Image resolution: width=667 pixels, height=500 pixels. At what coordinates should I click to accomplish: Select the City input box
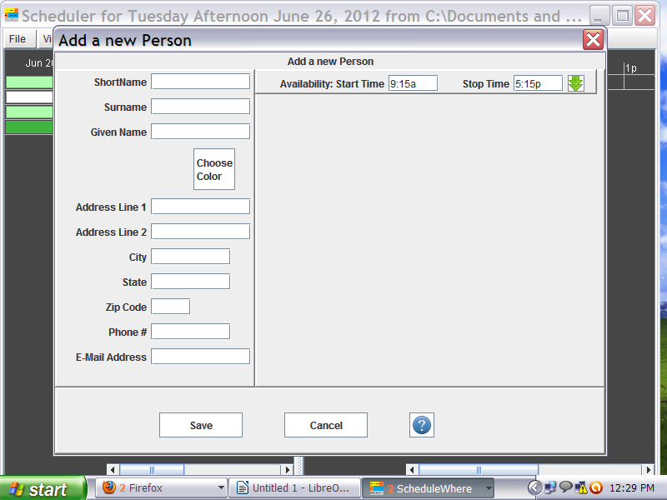[x=191, y=257]
